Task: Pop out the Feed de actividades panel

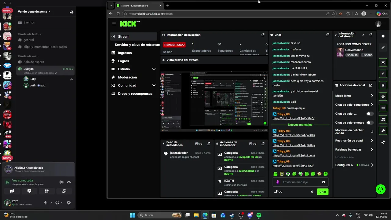Action: [x=209, y=144]
